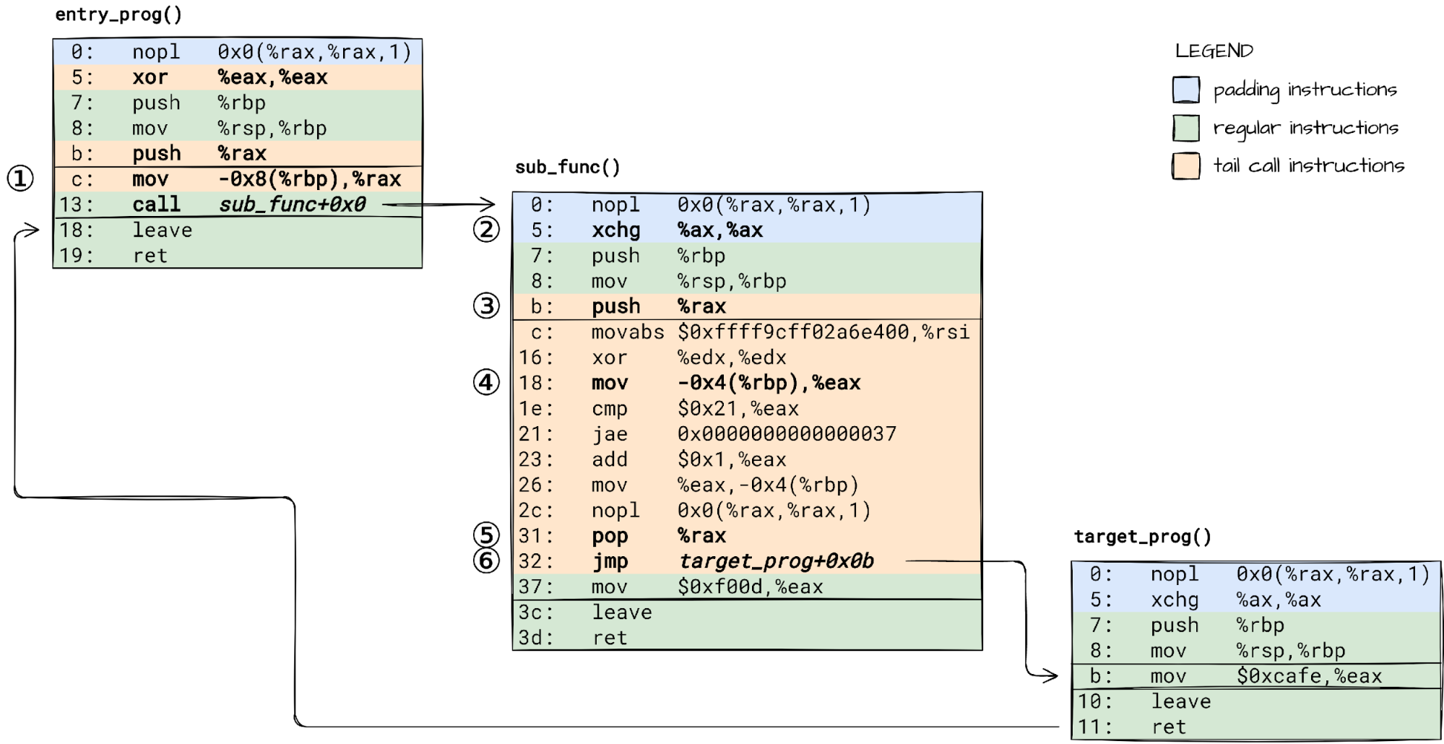Click 'xor %edx,%edx' row in sub_func

[747, 358]
